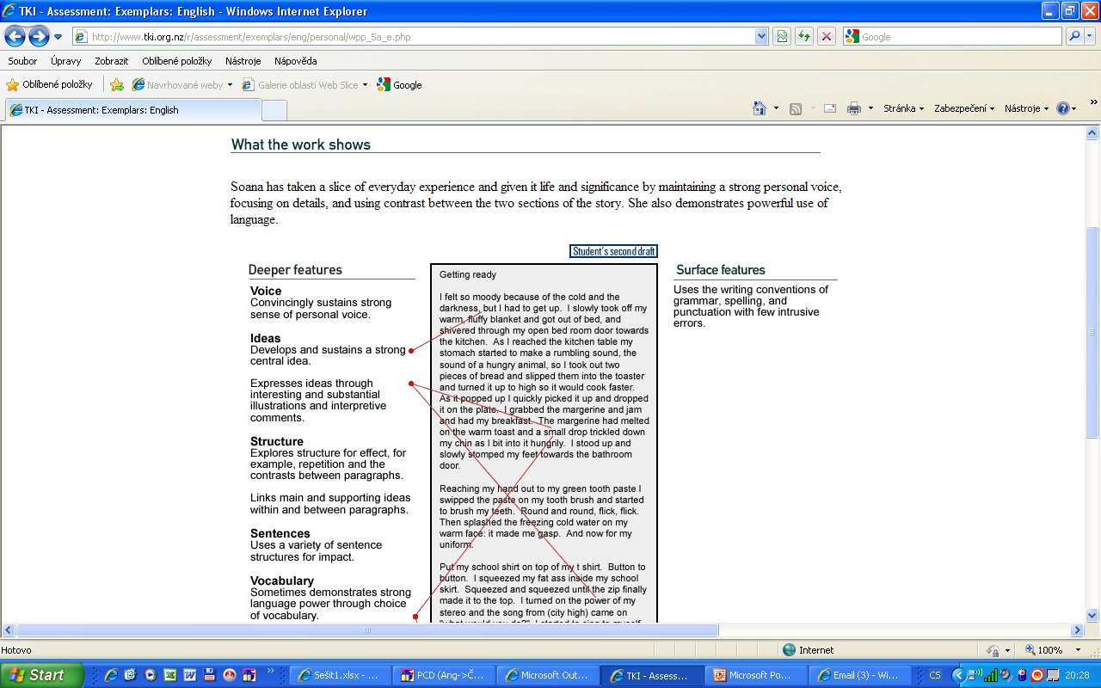Open Galerie oblastí Web Slice link
Screen dimensions: 1101x688
[300, 85]
